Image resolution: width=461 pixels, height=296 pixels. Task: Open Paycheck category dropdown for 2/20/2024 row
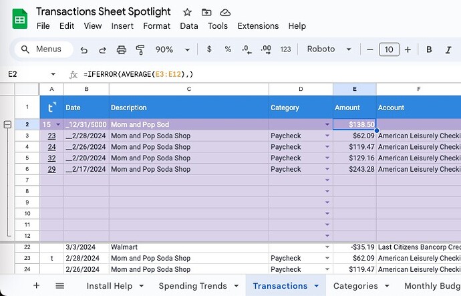[x=327, y=158]
